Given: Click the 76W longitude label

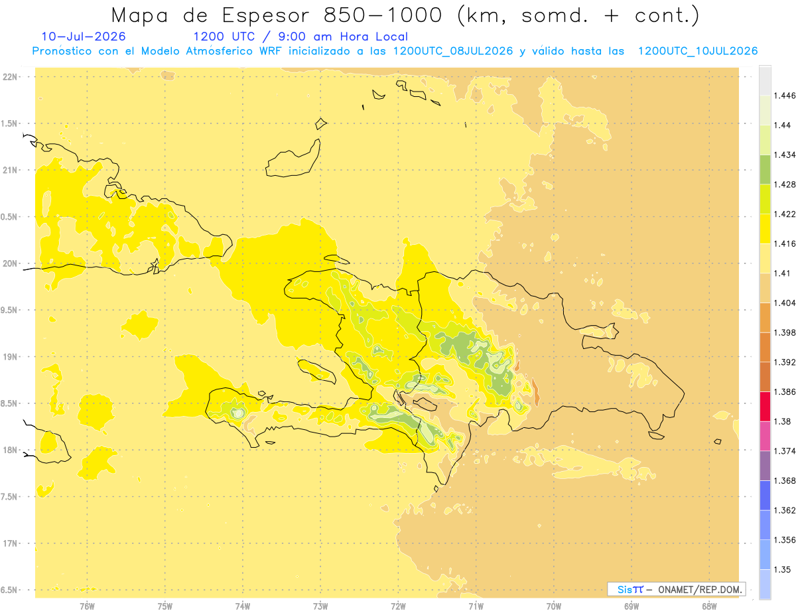Looking at the screenshot, I should 87,606.
